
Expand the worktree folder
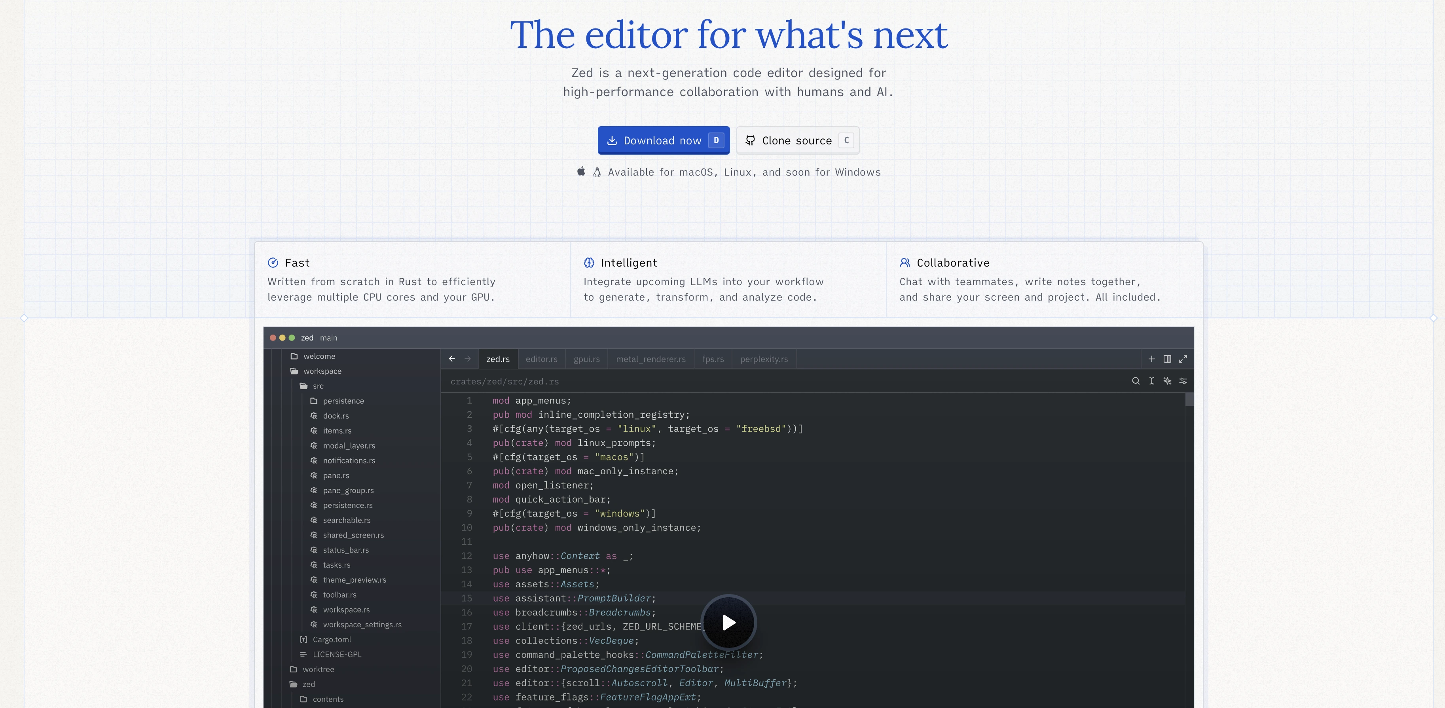click(x=317, y=669)
